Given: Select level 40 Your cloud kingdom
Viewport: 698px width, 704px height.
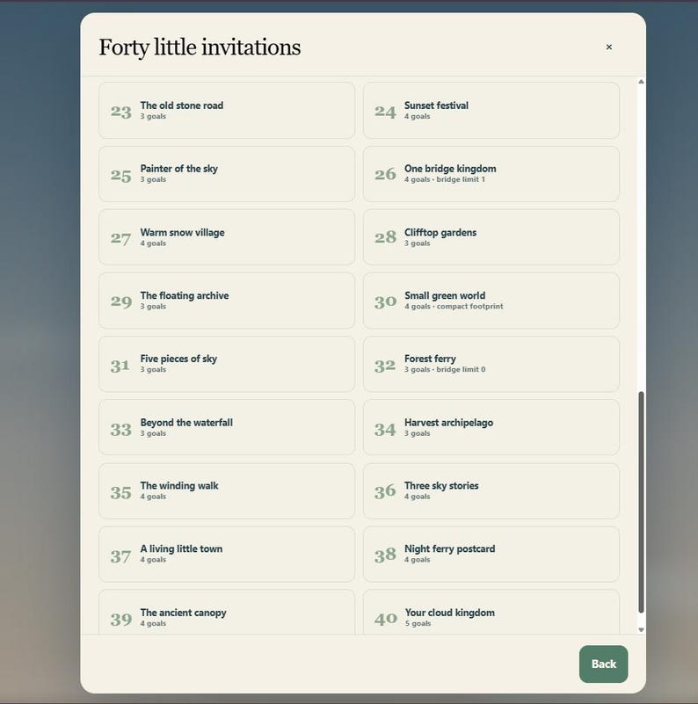Looking at the screenshot, I should click(x=491, y=612).
